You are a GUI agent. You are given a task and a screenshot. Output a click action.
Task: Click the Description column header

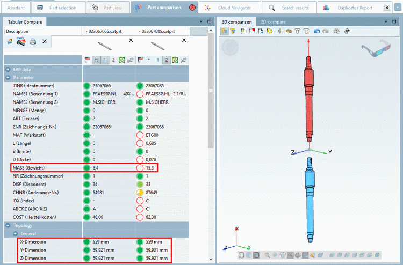click(x=42, y=31)
